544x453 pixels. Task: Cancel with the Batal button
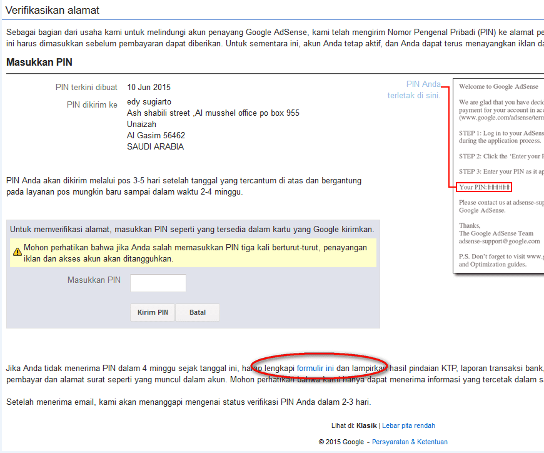[198, 312]
